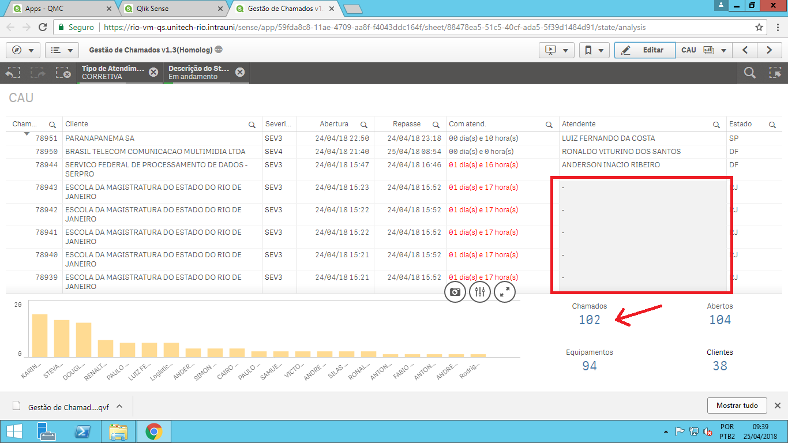Search in the Abertura column
788x443 pixels.
[x=364, y=125]
